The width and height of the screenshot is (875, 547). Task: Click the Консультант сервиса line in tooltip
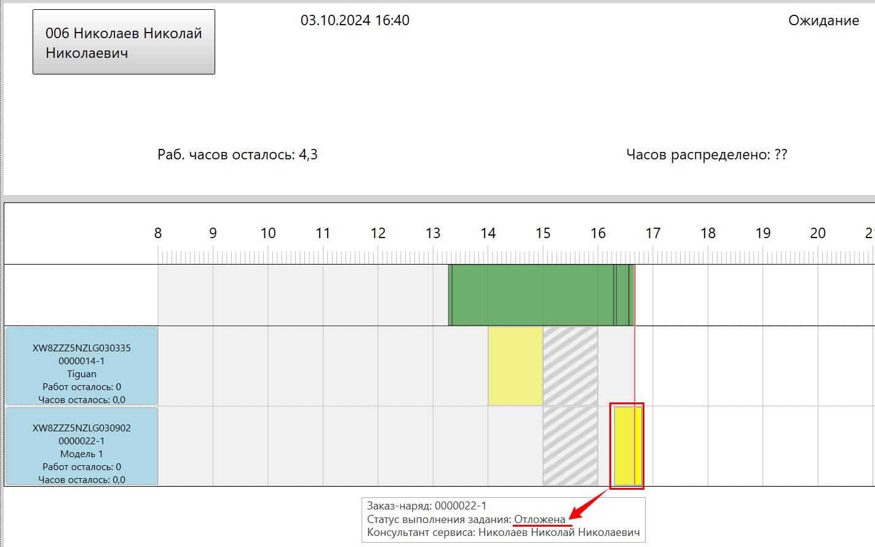(x=503, y=532)
